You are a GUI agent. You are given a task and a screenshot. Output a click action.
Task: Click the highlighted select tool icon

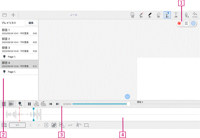[x=167, y=15]
